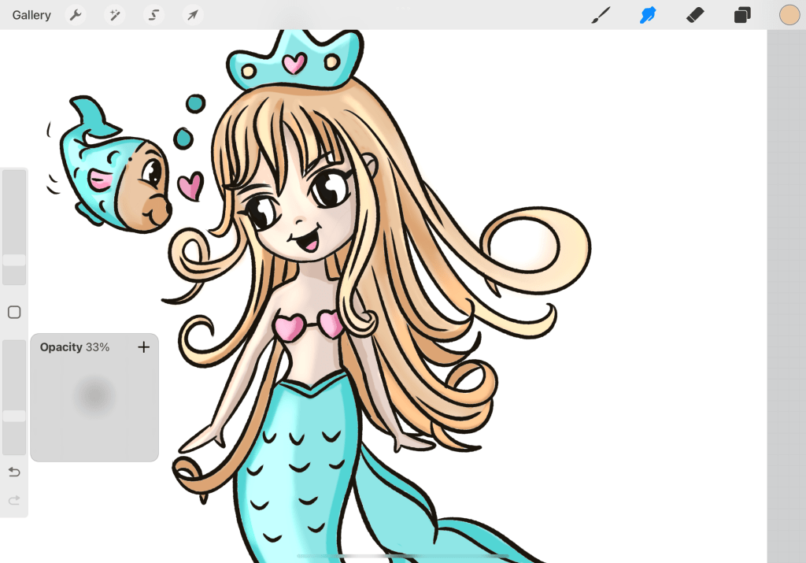Click the brush opacity slider handle
The image size is (806, 563).
coord(14,416)
